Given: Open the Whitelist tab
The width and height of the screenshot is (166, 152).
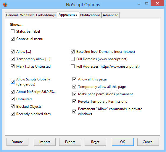Looking at the screenshot, I should tap(27, 15).
